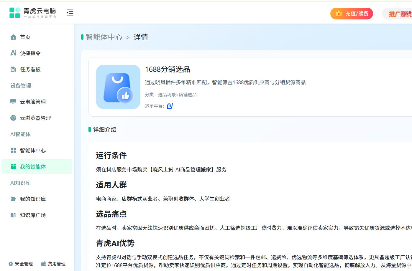Screen dimensions: 412x271
Task: Click the description 通过晓风插件多维精准匹配
Action: point(225,82)
